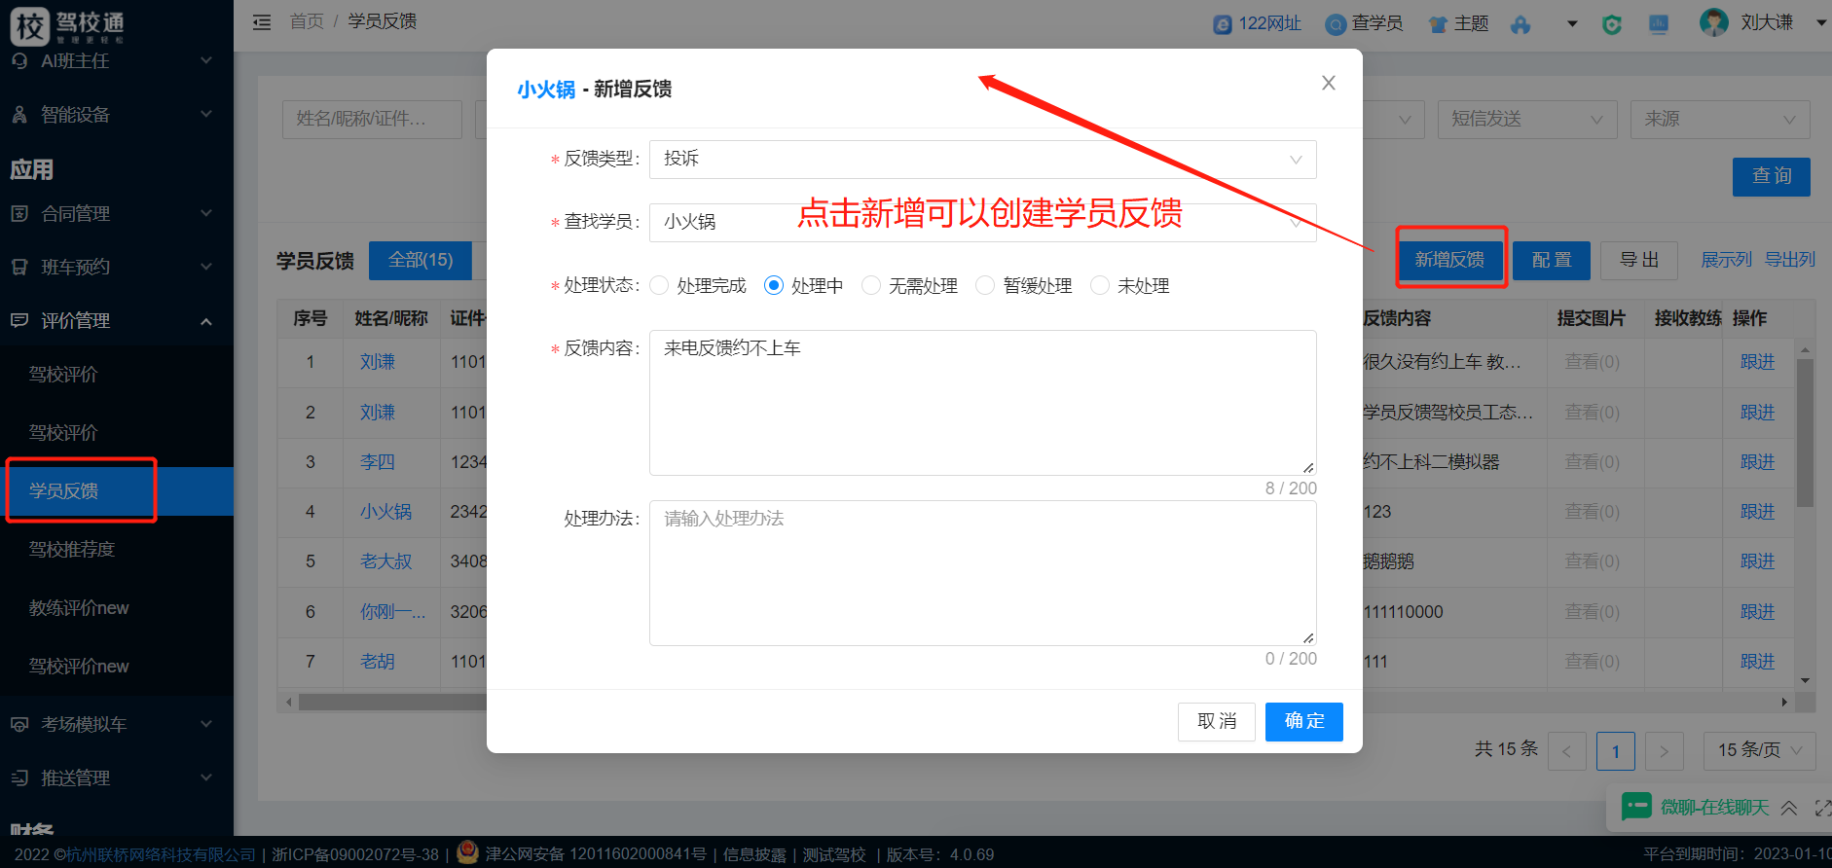Click the 合同管理 sidebar icon
Image resolution: width=1832 pixels, height=868 pixels.
[19, 213]
